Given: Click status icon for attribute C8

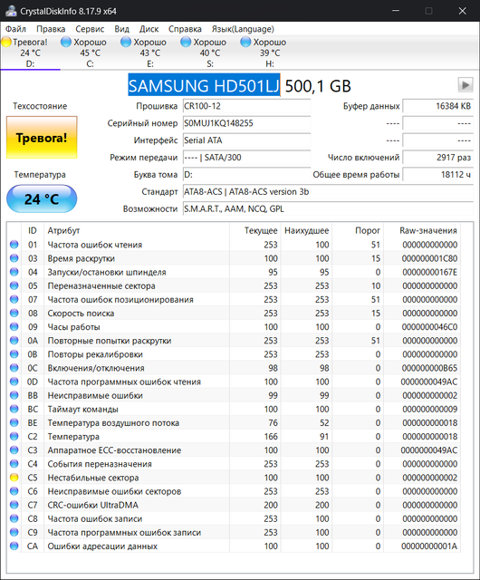Looking at the screenshot, I should pos(14,518).
